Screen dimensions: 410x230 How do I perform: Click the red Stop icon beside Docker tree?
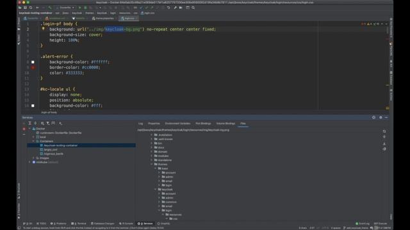24,129
